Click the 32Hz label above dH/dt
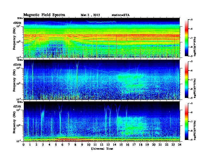 coord(20,18)
